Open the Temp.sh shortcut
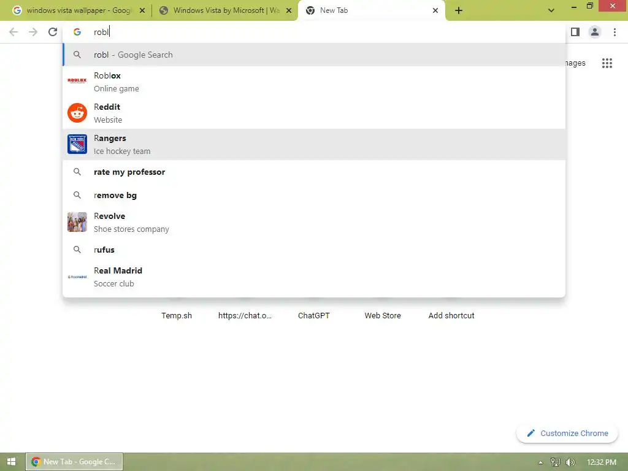The image size is (628, 471). point(177,315)
